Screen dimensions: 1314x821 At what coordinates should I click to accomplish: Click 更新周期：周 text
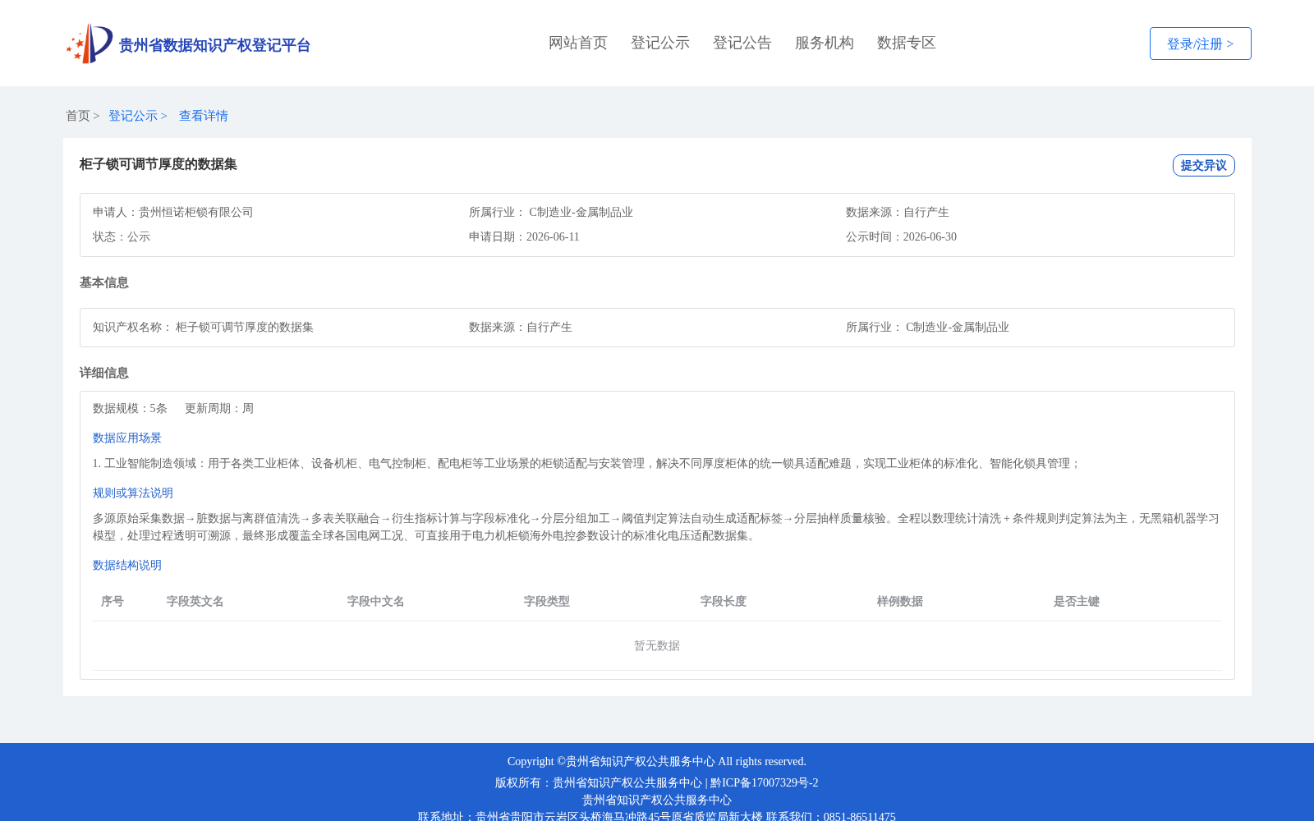[x=219, y=408]
